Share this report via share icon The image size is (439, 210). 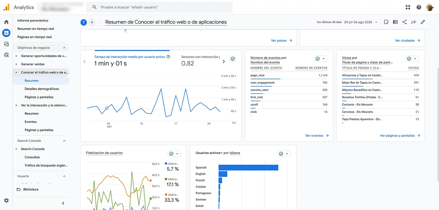[404, 22]
